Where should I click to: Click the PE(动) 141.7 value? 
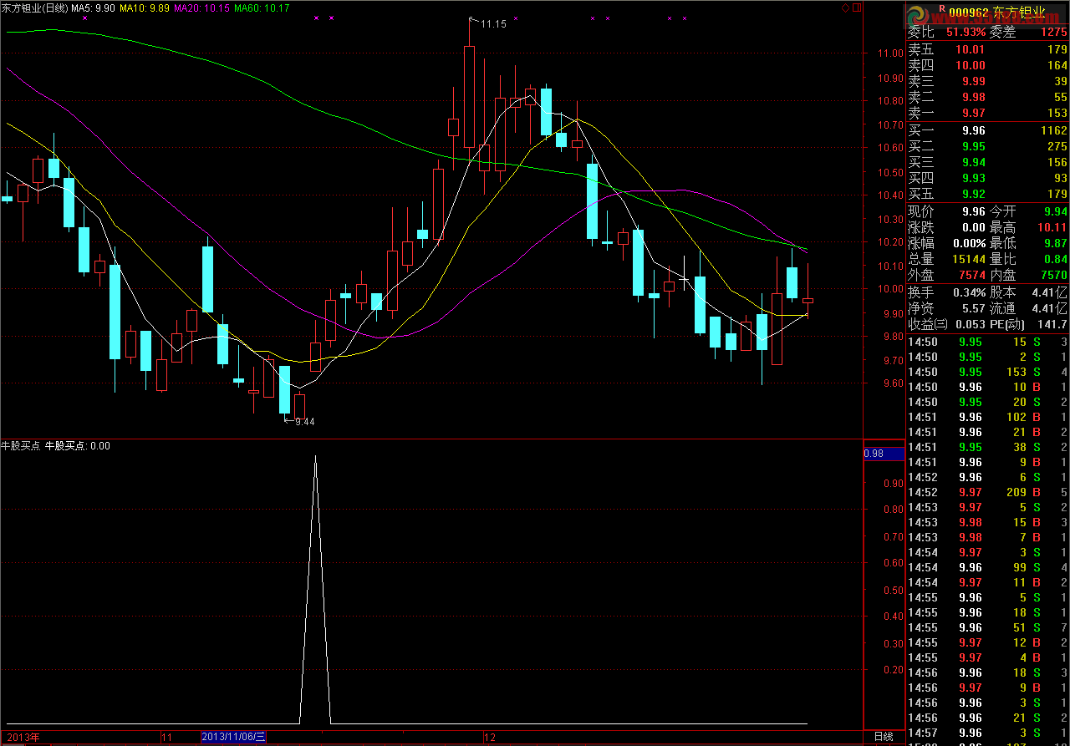tap(1053, 324)
